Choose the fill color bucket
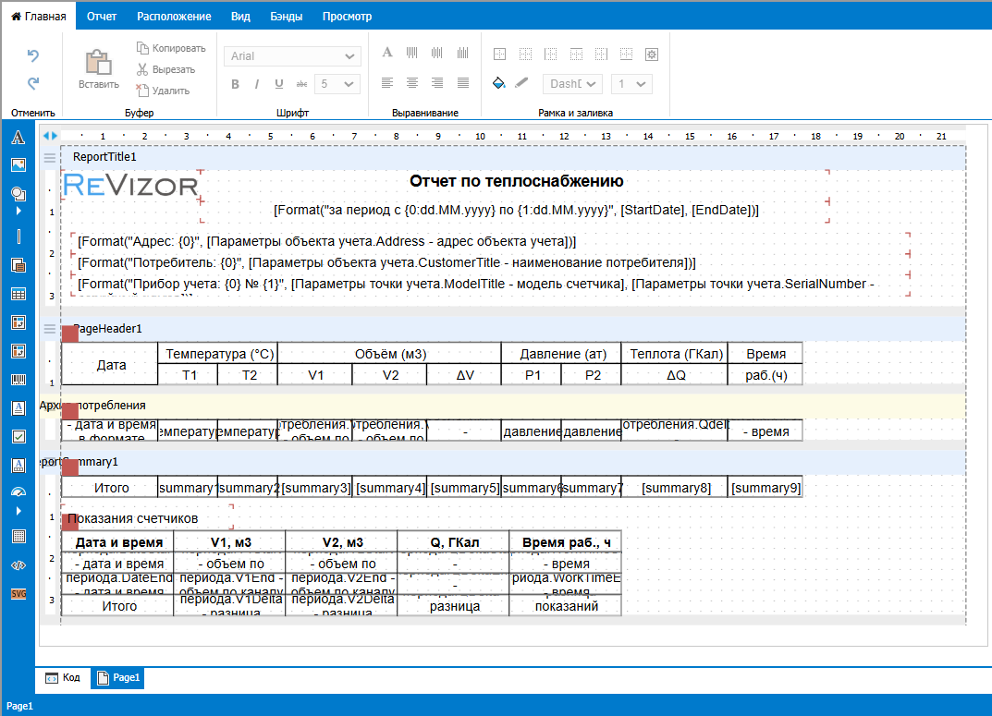Screen dimensions: 992x716 click(499, 83)
